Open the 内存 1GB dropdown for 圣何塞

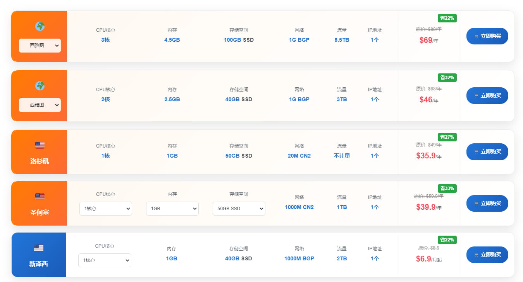click(x=172, y=209)
